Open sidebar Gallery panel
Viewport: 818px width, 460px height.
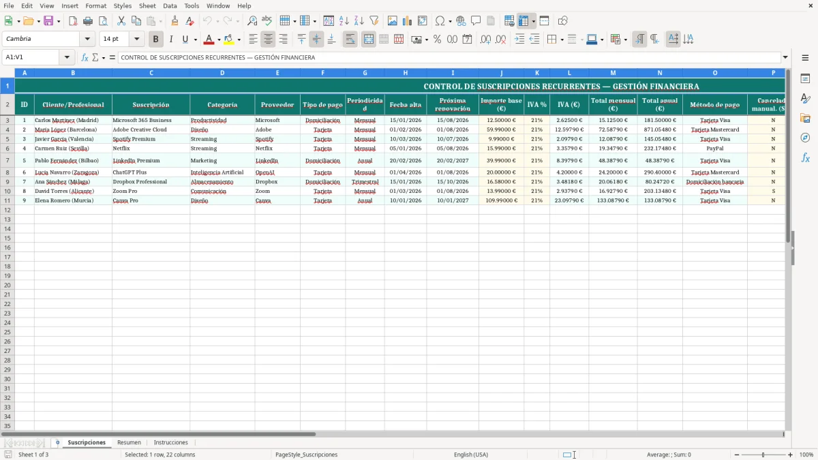[x=806, y=119]
